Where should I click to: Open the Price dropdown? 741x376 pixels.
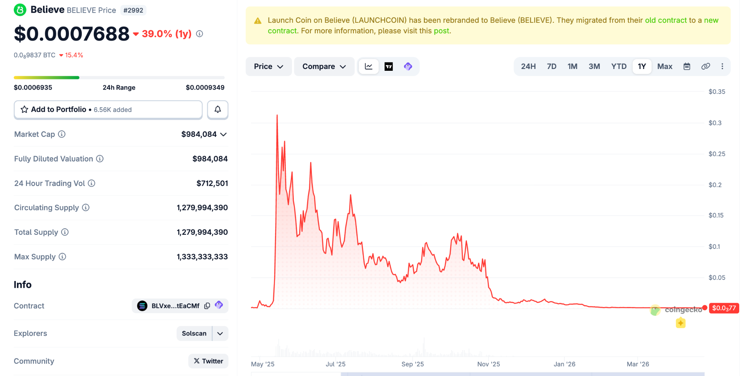(268, 66)
